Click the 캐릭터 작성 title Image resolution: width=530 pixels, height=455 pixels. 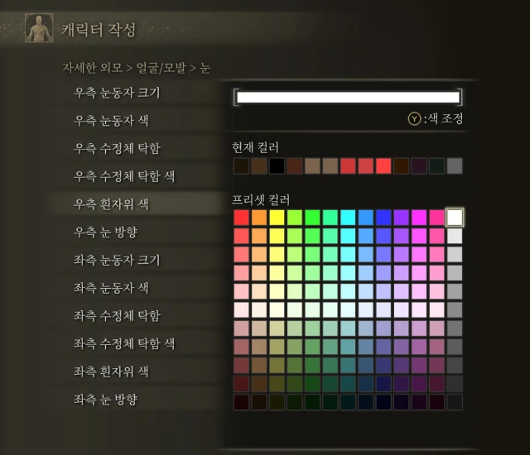pos(99,30)
